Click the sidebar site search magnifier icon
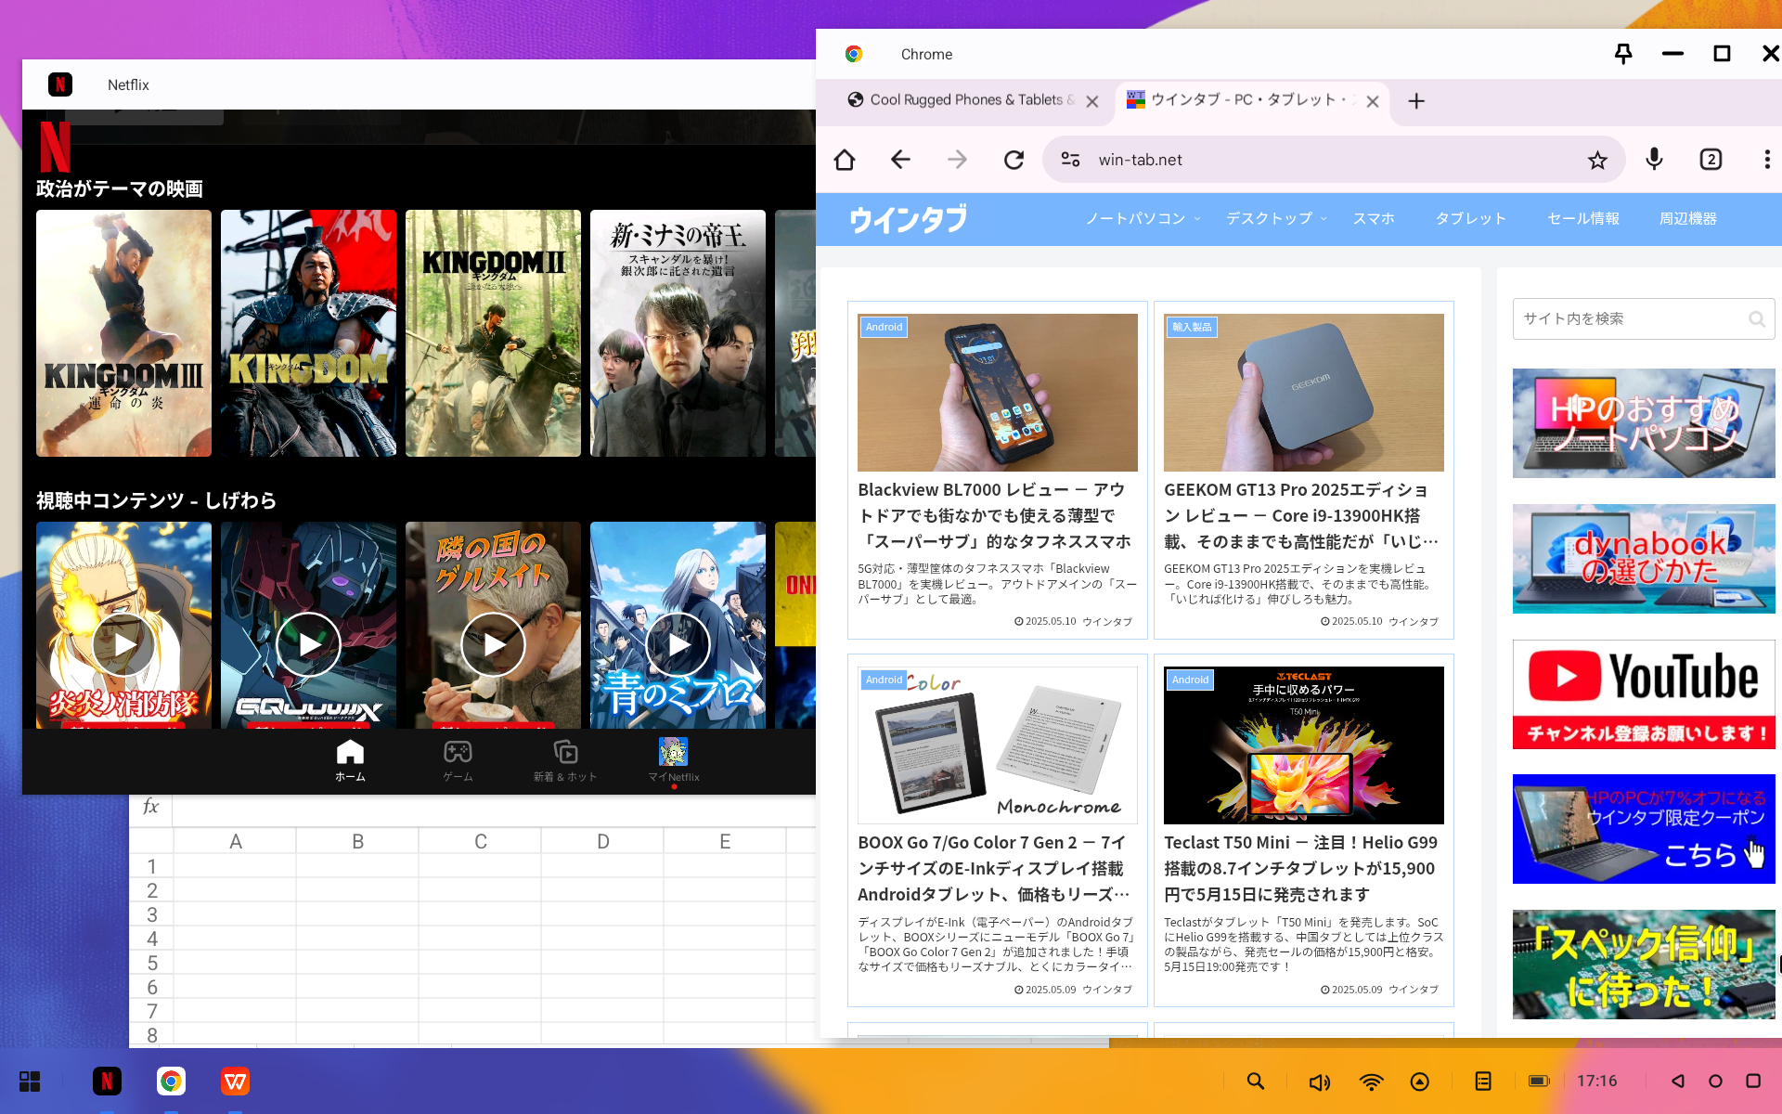 [x=1756, y=318]
